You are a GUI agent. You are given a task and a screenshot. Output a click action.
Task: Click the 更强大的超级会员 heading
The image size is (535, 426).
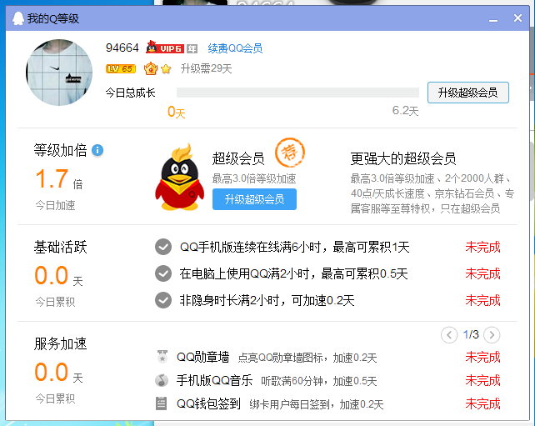tap(403, 158)
